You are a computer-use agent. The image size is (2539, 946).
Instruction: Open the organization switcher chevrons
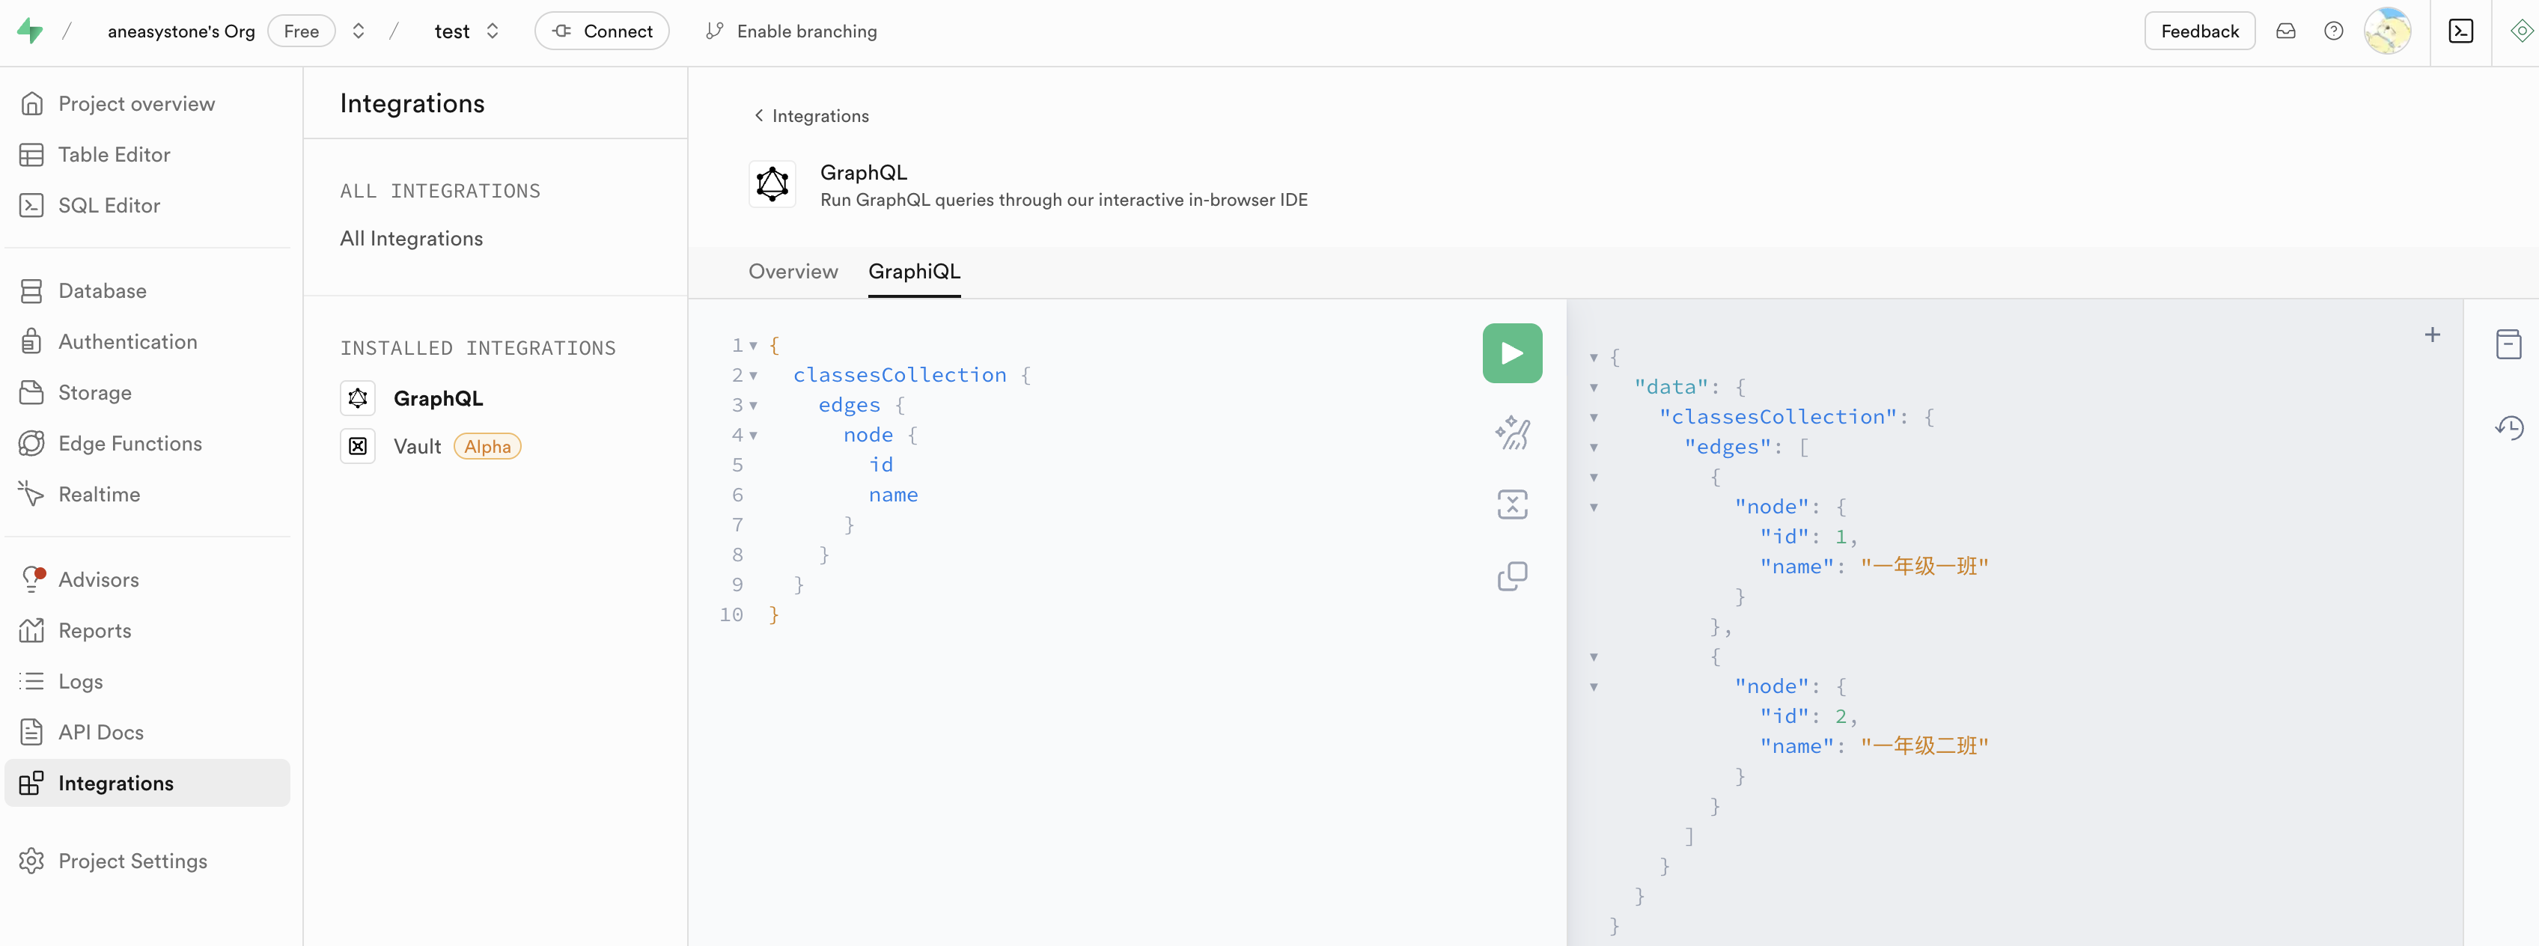359,31
